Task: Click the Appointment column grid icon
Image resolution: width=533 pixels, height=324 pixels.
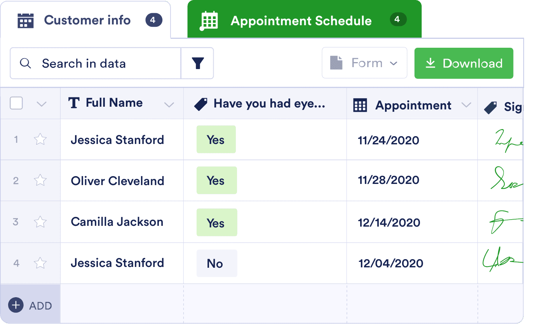Action: click(x=360, y=105)
